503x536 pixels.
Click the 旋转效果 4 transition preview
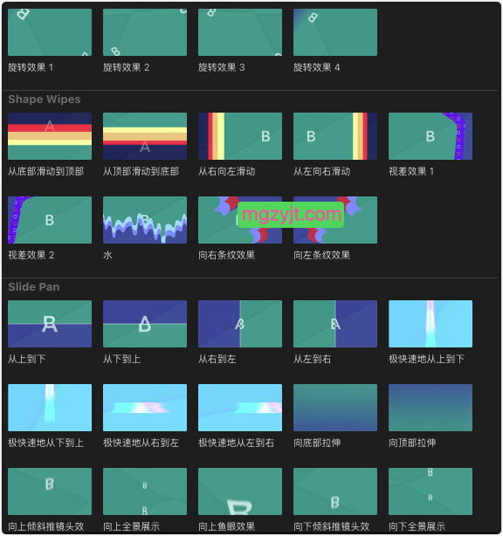pyautogui.click(x=335, y=32)
